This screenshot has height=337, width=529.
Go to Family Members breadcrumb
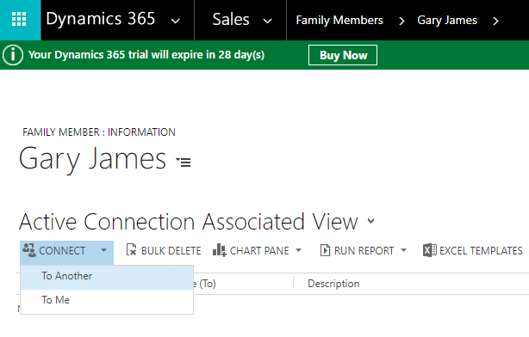339,21
